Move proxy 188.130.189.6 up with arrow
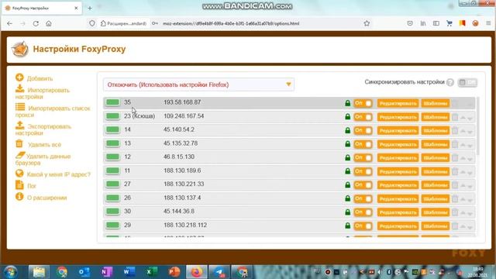 [x=463, y=172]
